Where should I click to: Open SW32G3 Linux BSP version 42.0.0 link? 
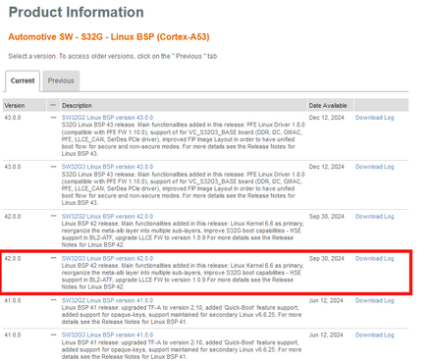(107, 258)
